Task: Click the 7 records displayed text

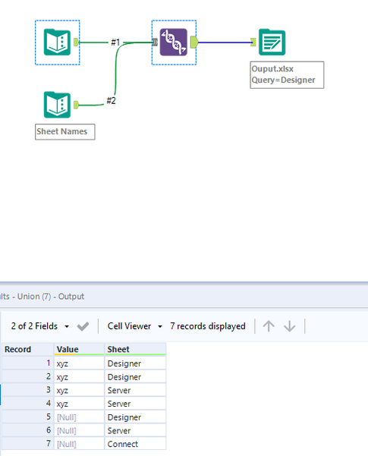Action: [x=208, y=326]
